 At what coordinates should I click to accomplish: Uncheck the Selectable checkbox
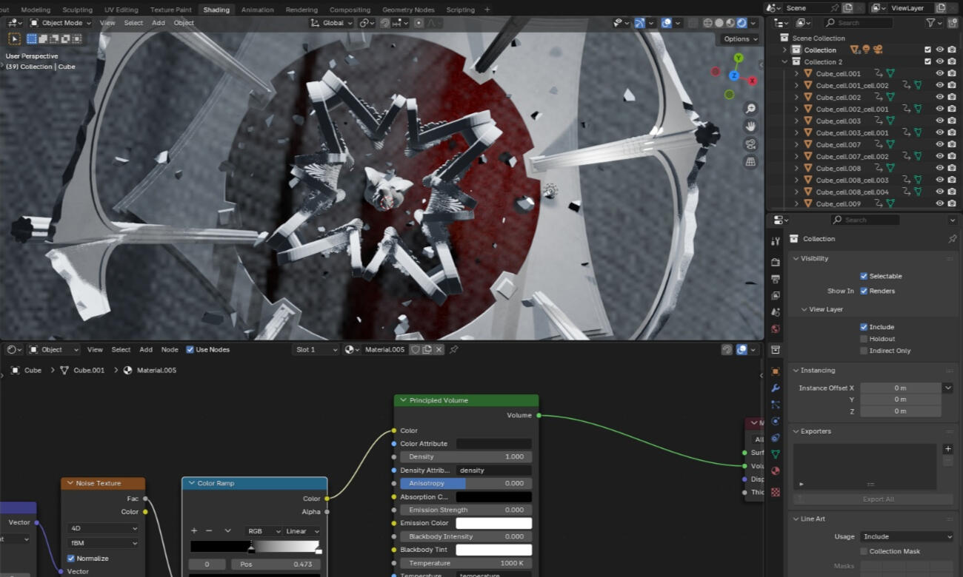click(x=864, y=276)
